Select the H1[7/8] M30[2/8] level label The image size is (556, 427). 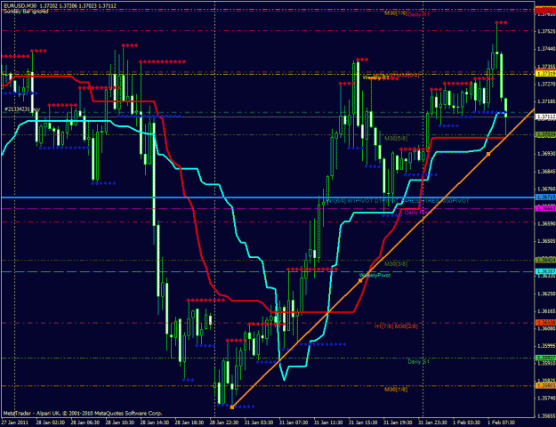(396, 326)
